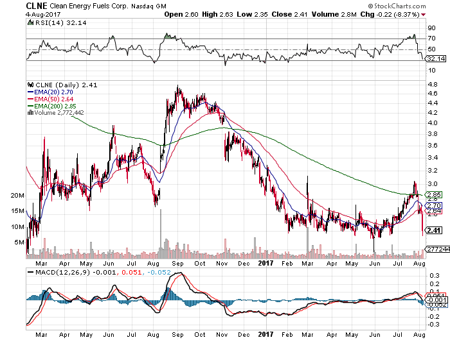The height and width of the screenshot is (340, 450).
Task: Click the StockCharts.com copyright label
Action: [x=397, y=6]
